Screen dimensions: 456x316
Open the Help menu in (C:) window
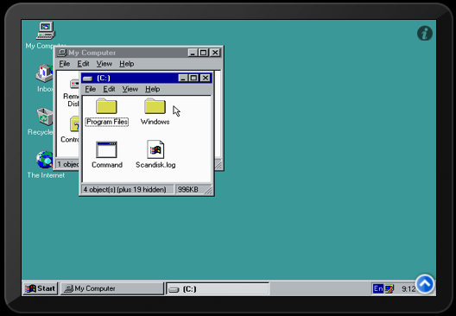[153, 89]
